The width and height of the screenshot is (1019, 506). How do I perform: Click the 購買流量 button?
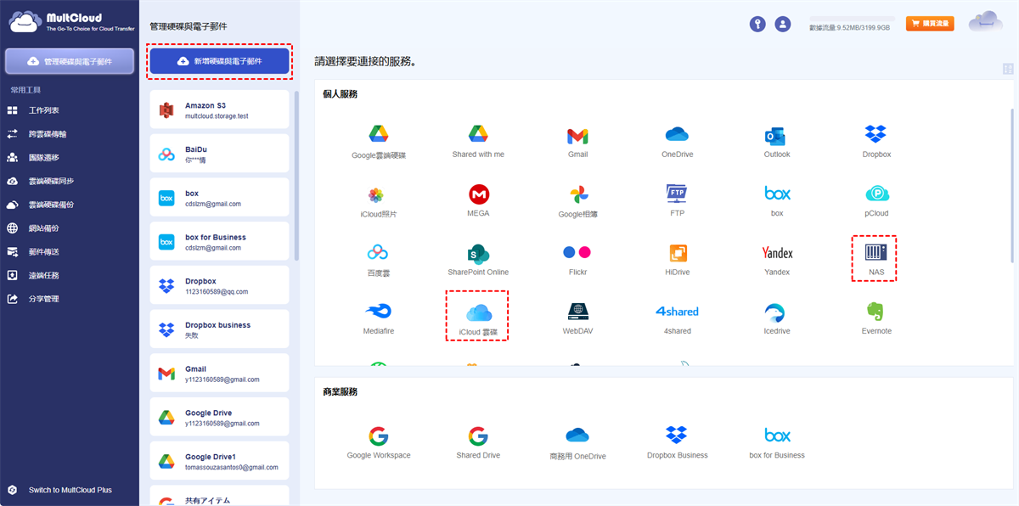tap(930, 24)
